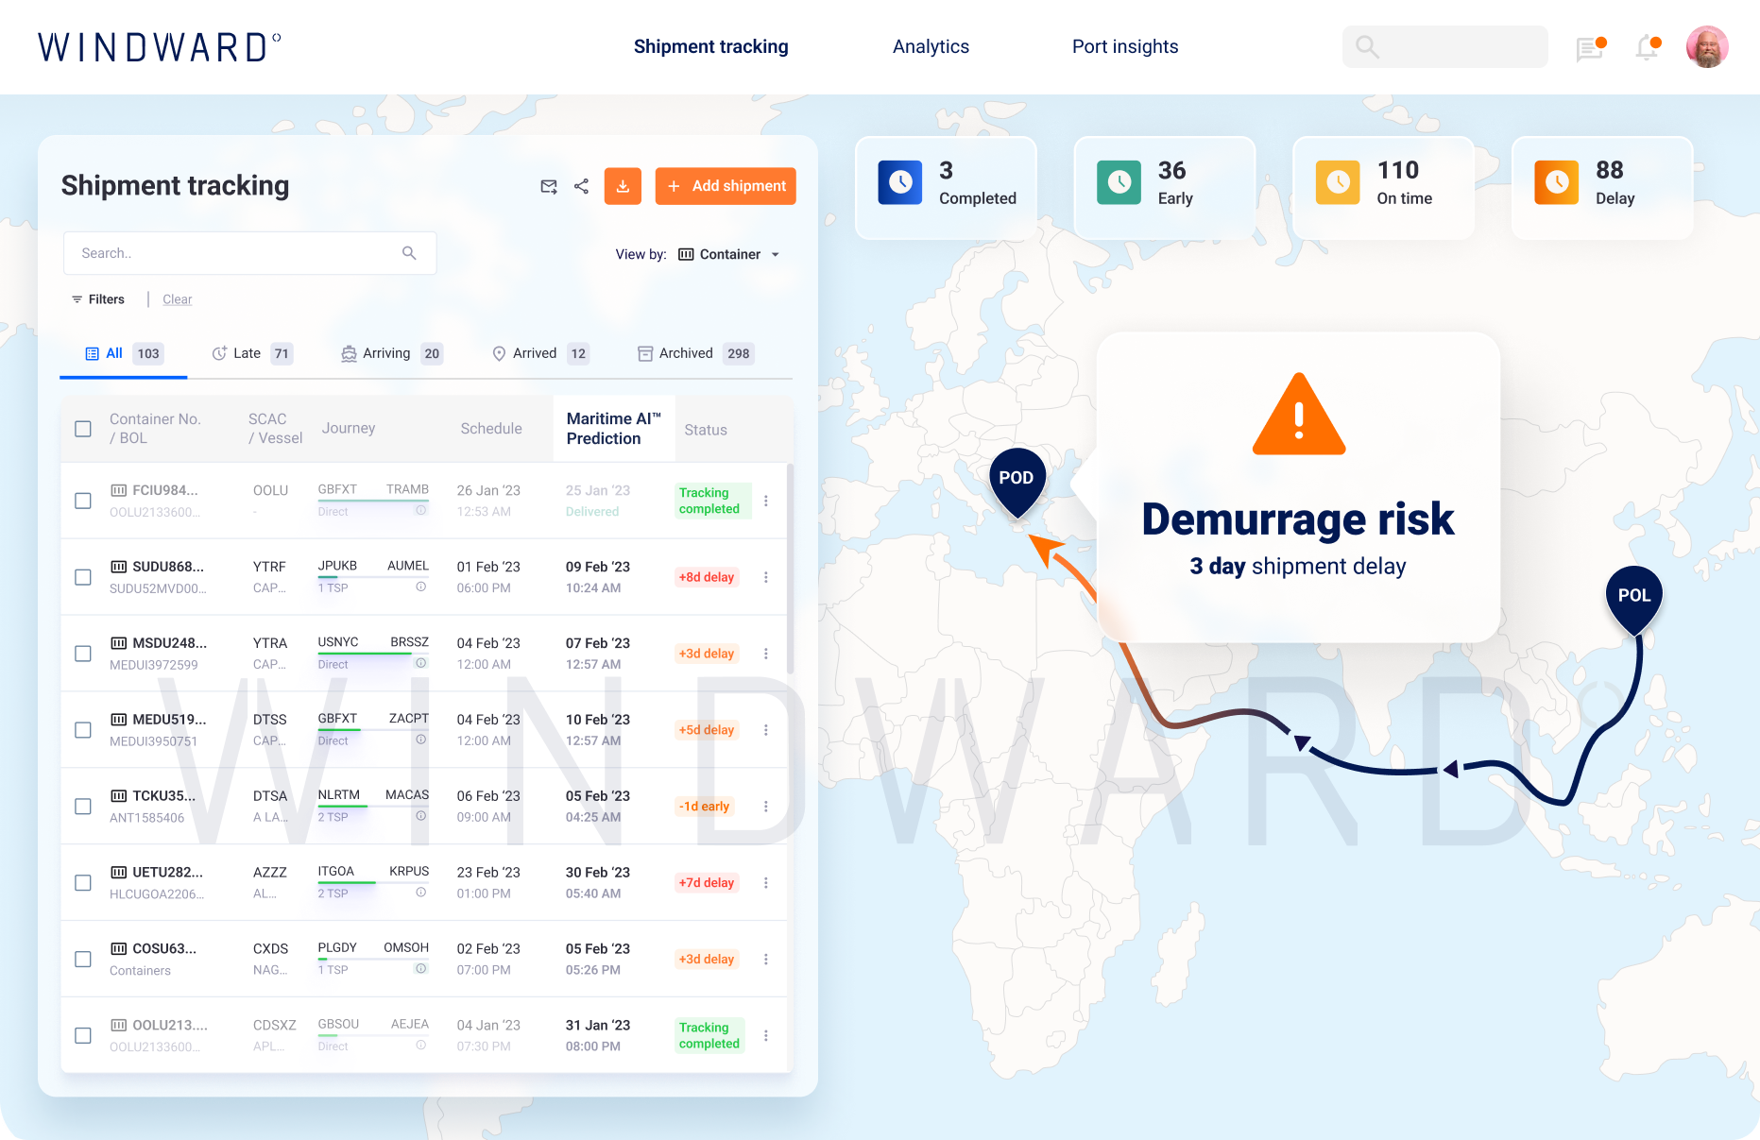Click journey info icon for SUDU868 row

coord(421,587)
